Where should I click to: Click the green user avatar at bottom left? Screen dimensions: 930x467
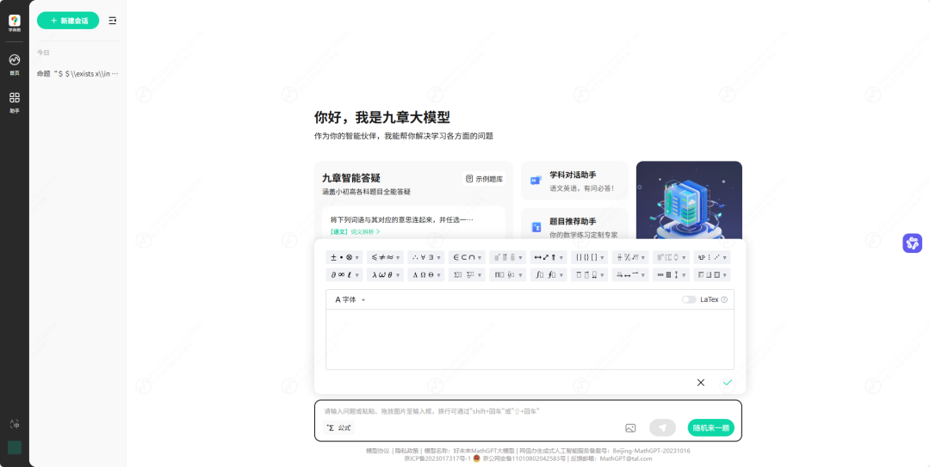[15, 447]
